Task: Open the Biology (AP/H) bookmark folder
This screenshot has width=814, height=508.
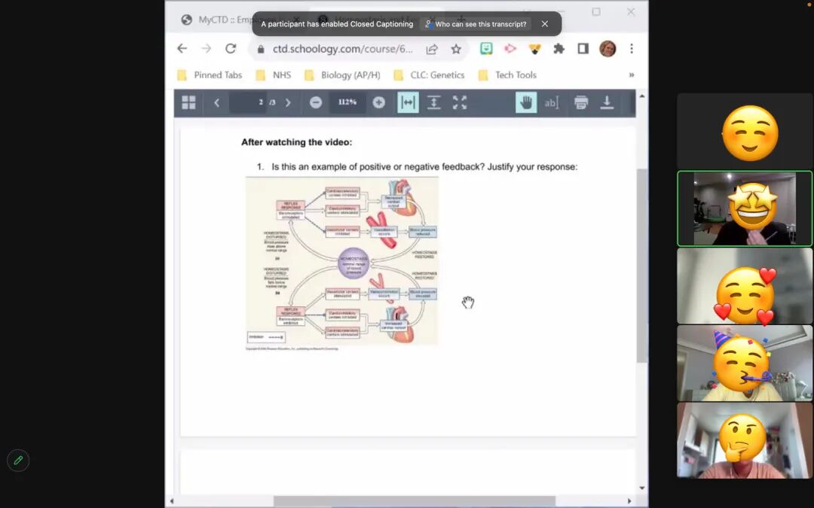Action: (343, 75)
